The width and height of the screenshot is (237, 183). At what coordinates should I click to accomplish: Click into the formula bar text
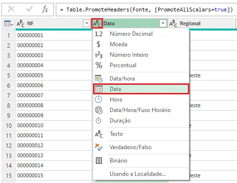tap(146, 10)
